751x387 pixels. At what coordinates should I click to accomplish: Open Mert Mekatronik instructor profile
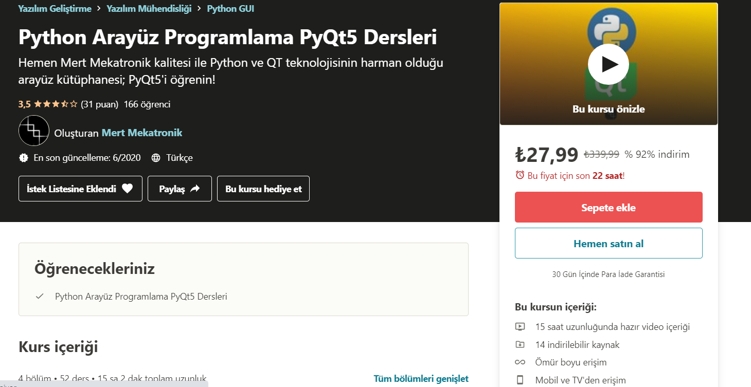pyautogui.click(x=142, y=133)
